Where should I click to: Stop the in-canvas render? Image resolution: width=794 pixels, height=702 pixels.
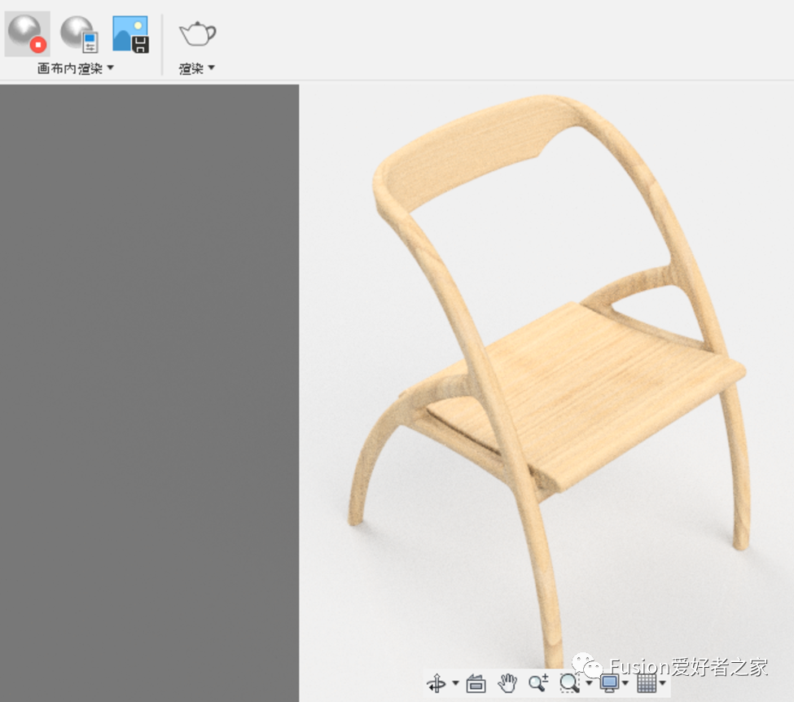point(27,34)
